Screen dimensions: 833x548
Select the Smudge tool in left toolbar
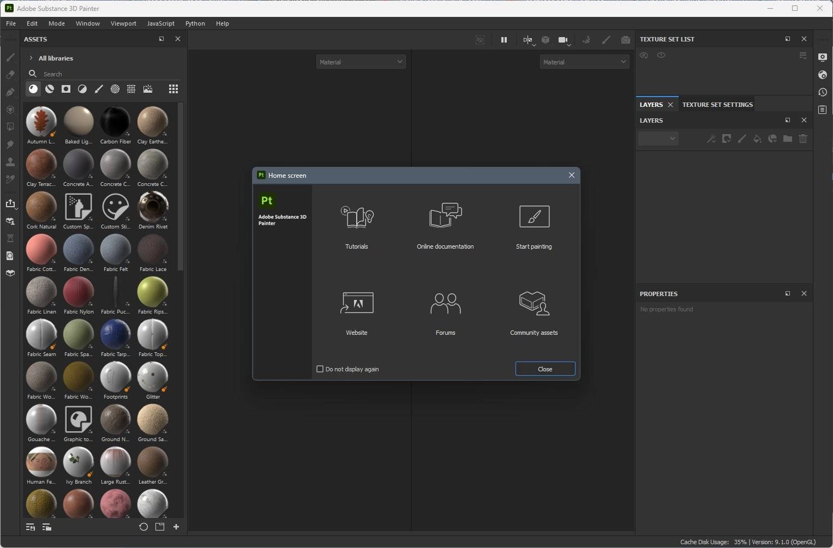point(10,144)
